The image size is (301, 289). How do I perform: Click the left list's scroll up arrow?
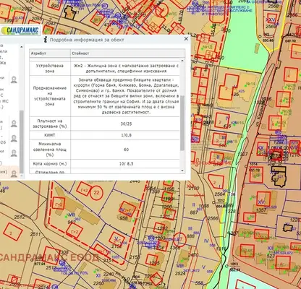tap(22, 47)
